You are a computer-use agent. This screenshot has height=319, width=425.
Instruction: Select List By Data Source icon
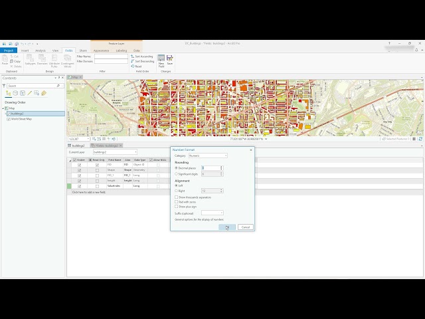pos(15,93)
